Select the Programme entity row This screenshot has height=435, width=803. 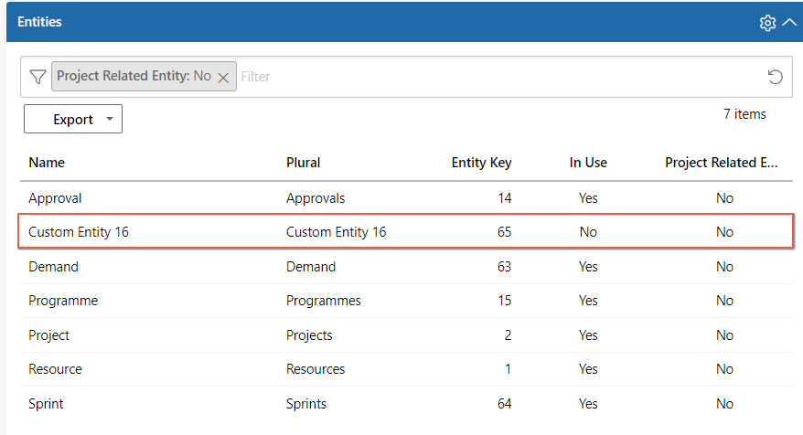406,301
